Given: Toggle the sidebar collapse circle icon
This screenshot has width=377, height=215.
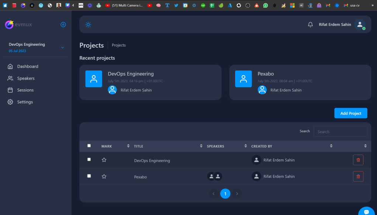Looking at the screenshot, I should 63,25.
